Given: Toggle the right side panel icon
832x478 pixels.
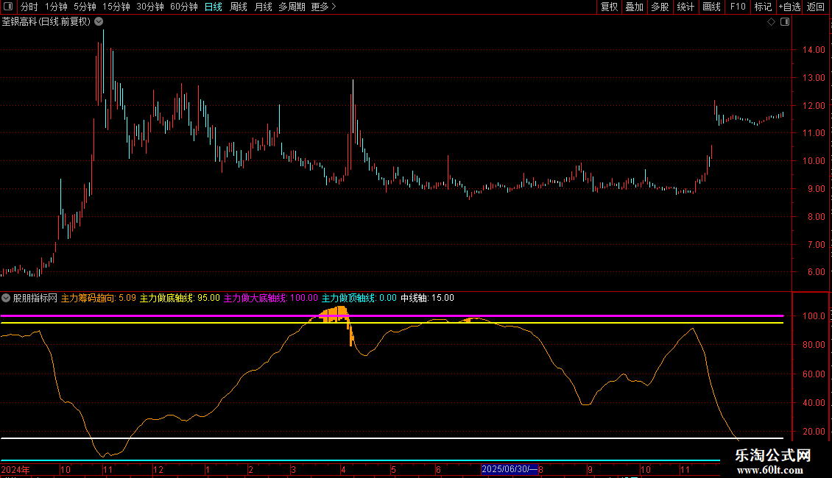Looking at the screenshot, I should 785,22.
